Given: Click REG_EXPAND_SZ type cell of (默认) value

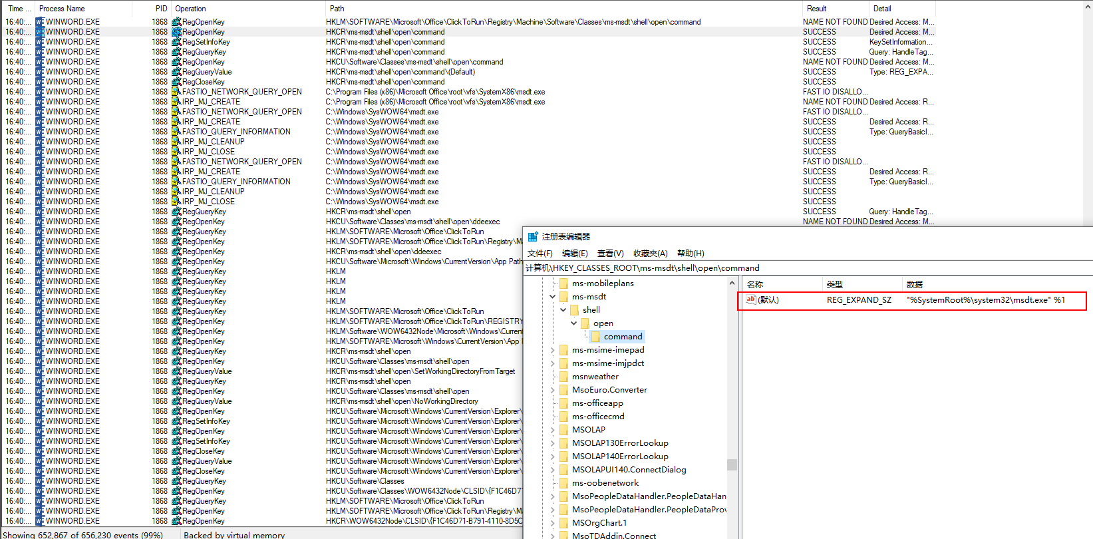Looking at the screenshot, I should [x=859, y=300].
